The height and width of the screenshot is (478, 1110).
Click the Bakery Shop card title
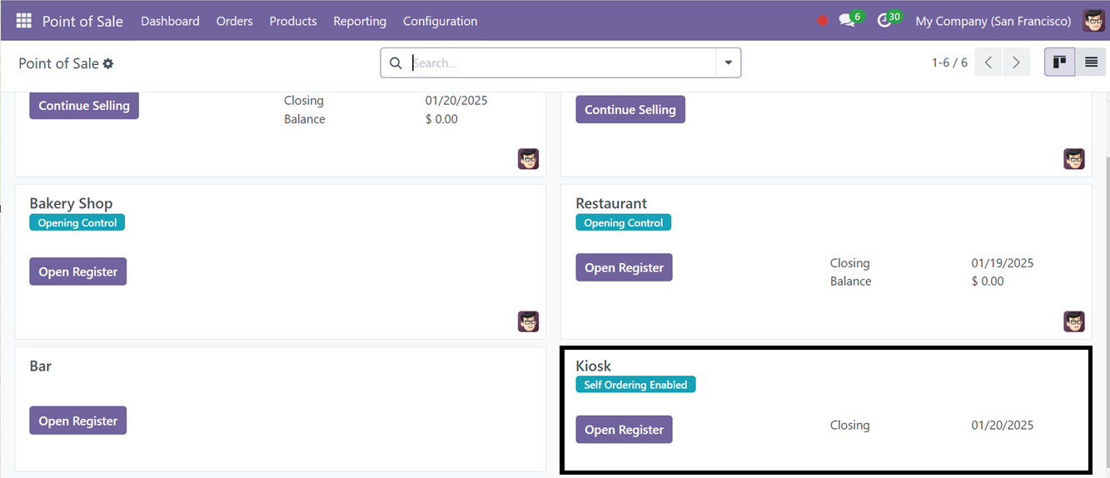pos(71,203)
